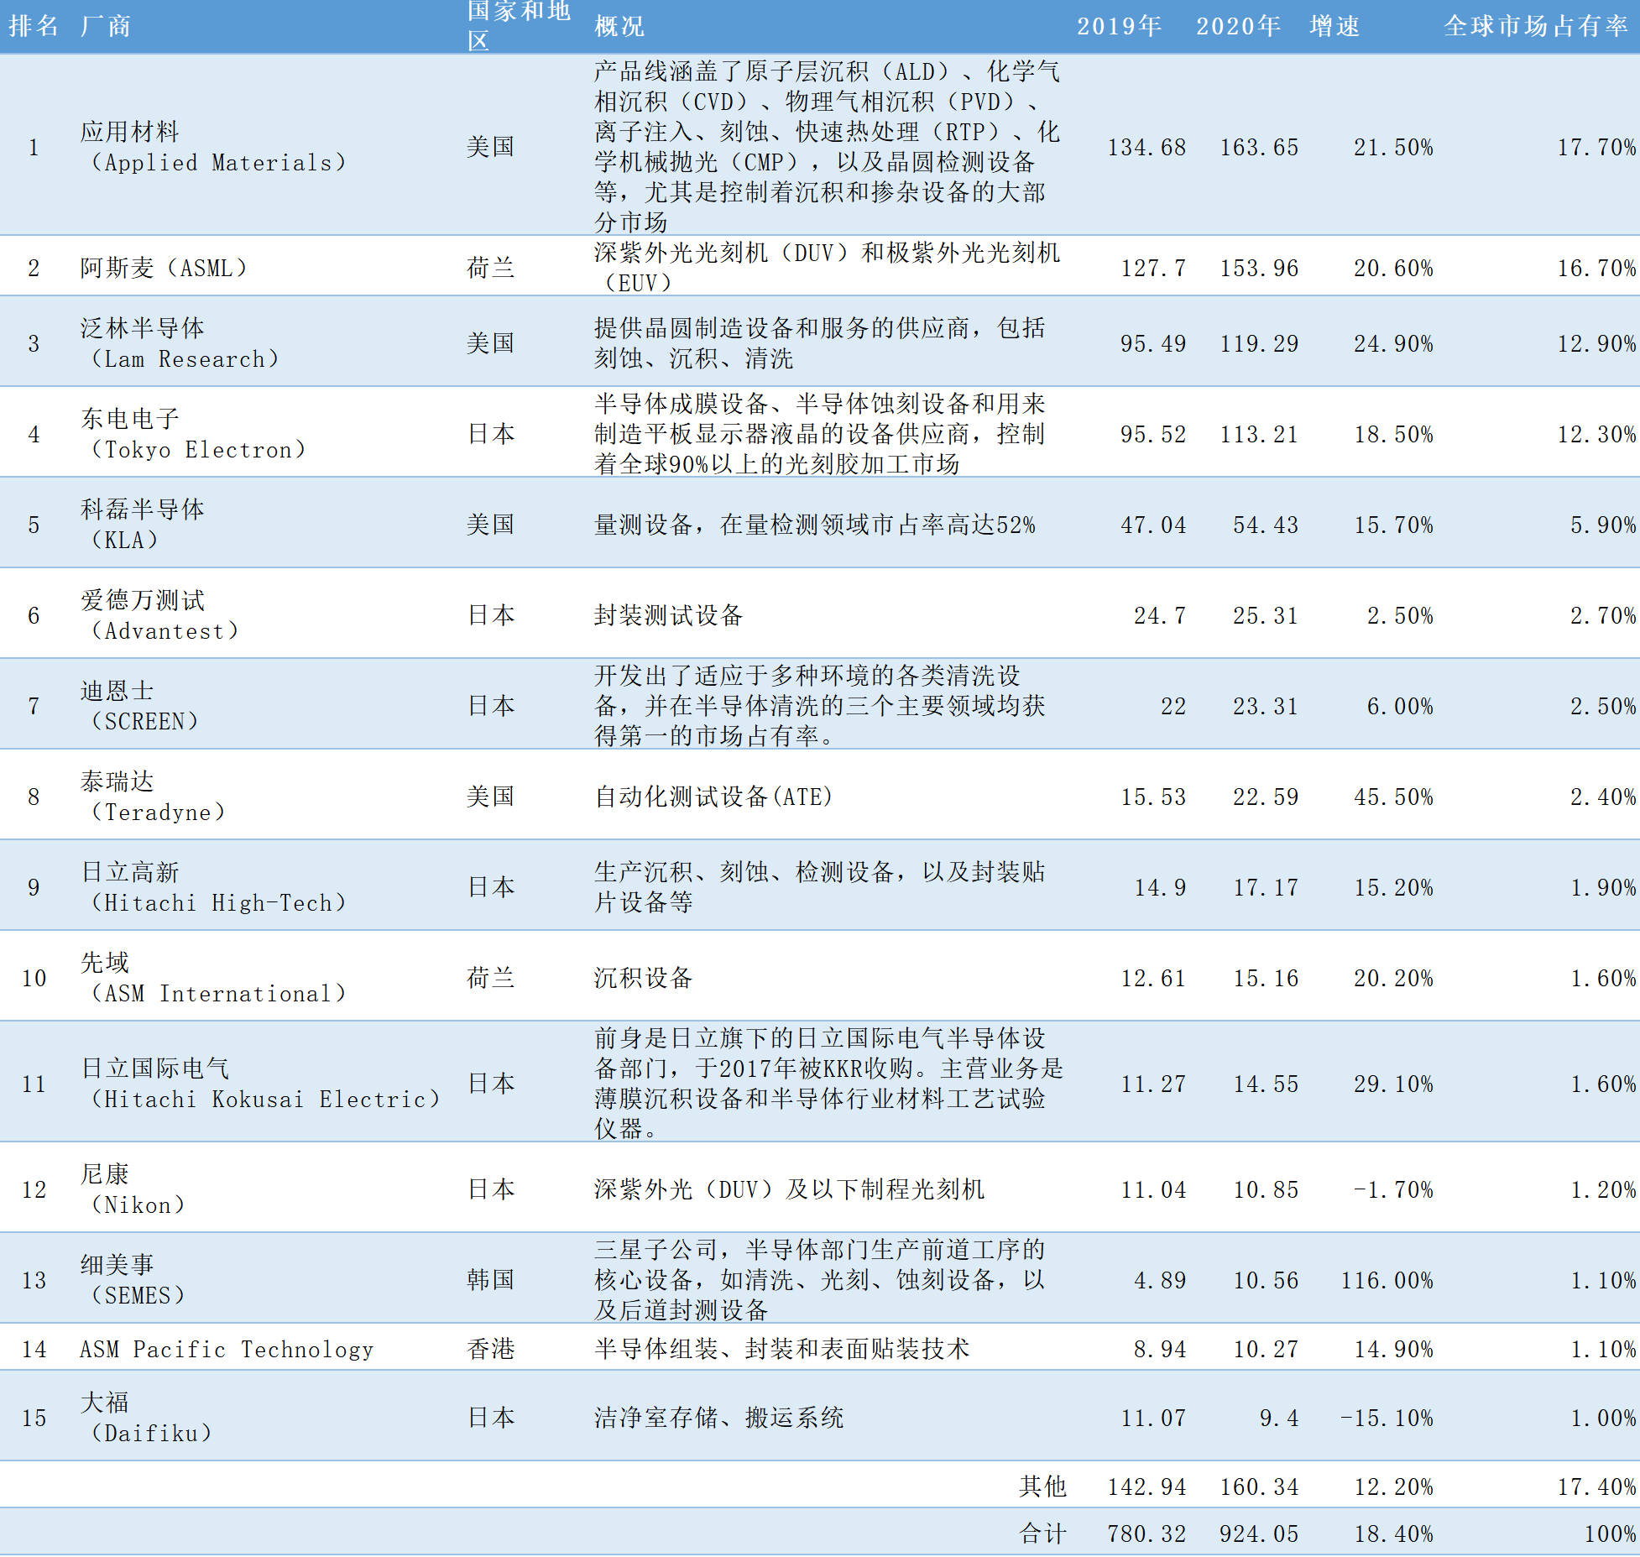1640x1557 pixels.
Task: Select the 2019年 column header
Action: (x=1120, y=26)
